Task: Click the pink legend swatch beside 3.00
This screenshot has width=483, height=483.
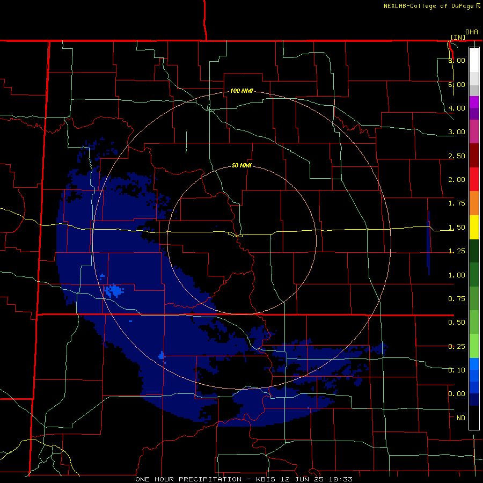Action: [474, 131]
